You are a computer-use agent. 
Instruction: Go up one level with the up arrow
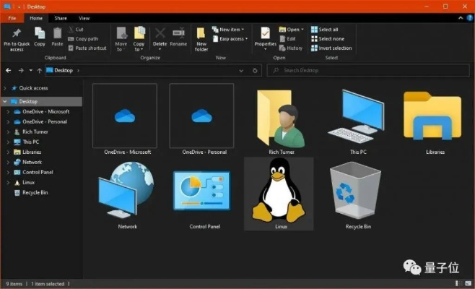pos(39,70)
